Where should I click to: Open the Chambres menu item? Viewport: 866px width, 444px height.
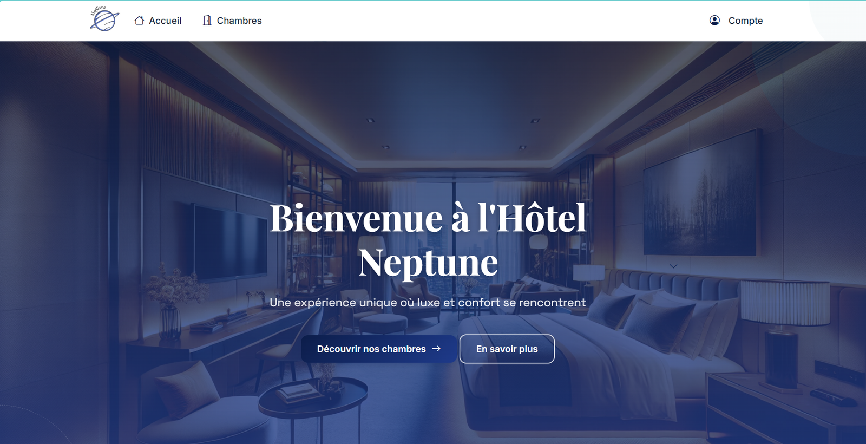(232, 21)
